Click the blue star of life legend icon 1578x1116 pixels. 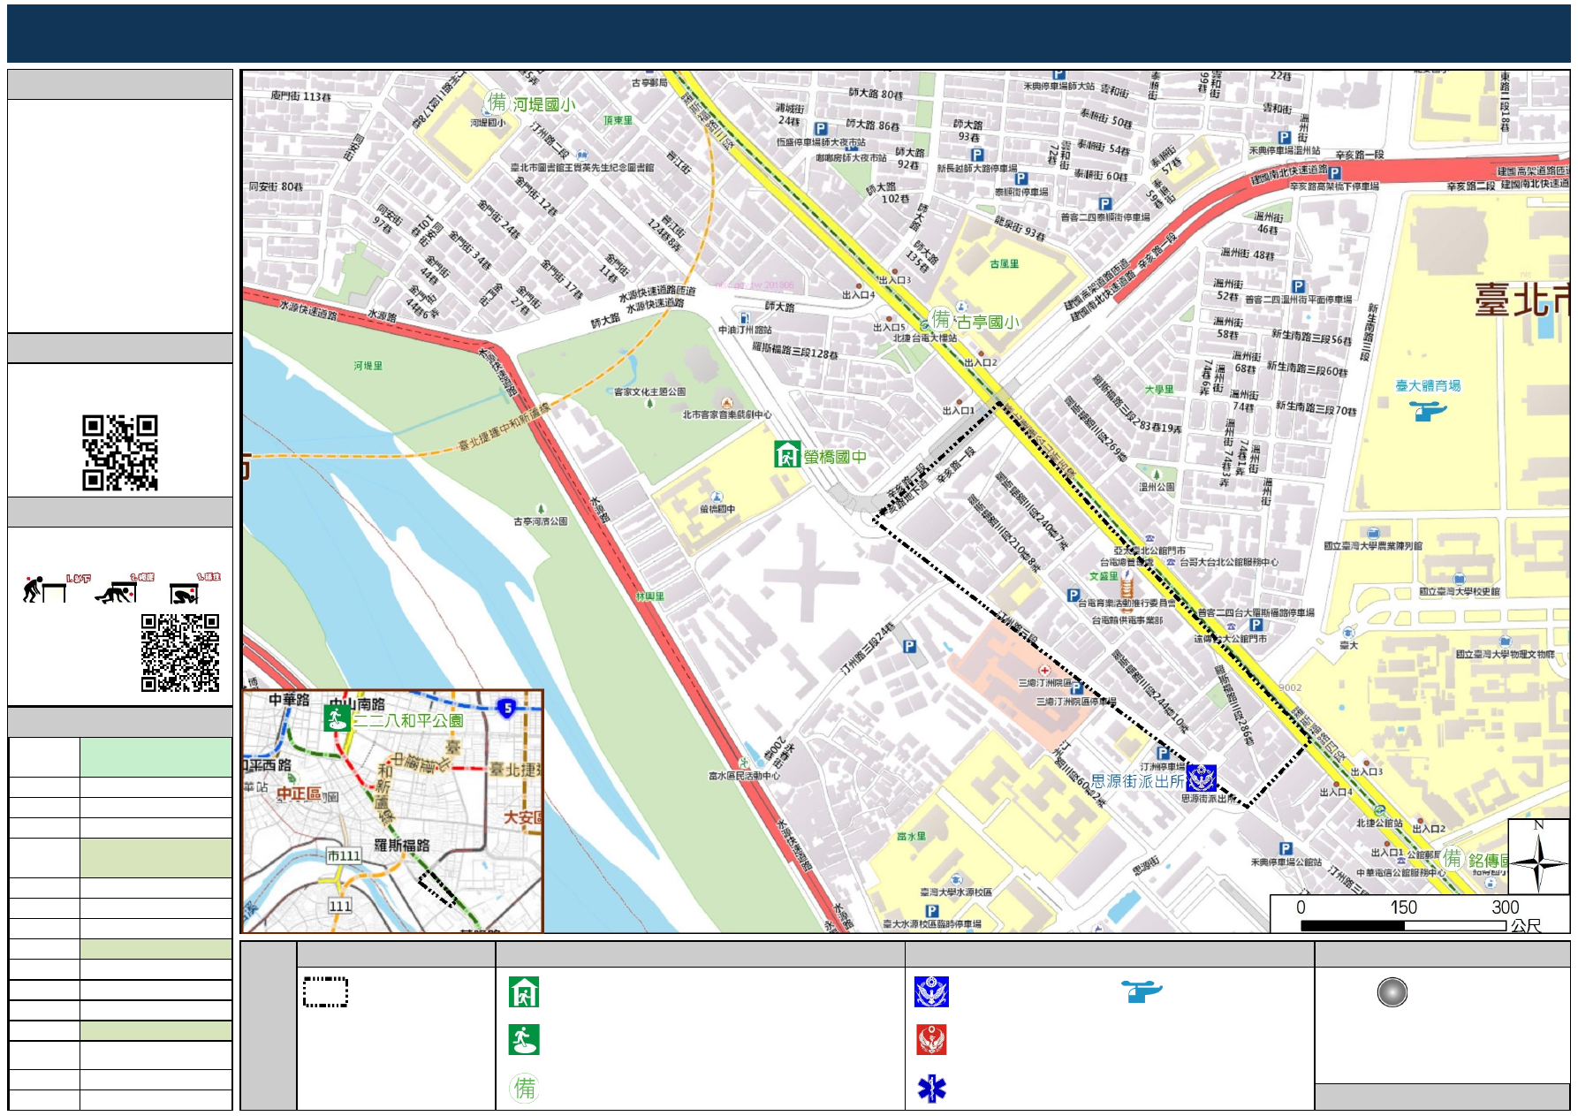(931, 1089)
